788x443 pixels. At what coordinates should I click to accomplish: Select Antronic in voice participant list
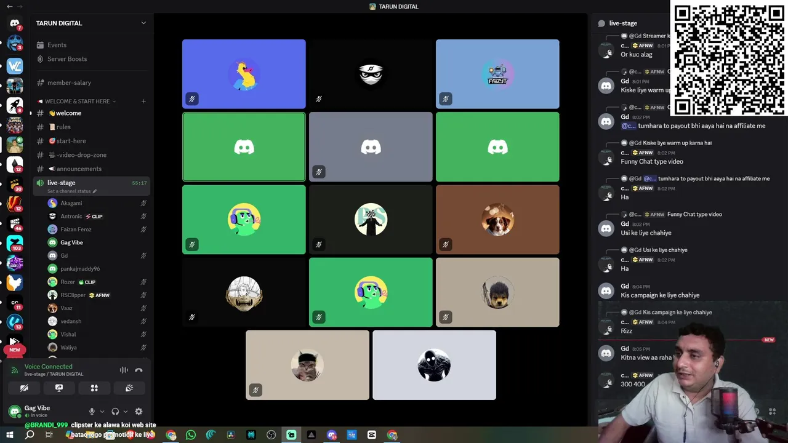(x=97, y=217)
